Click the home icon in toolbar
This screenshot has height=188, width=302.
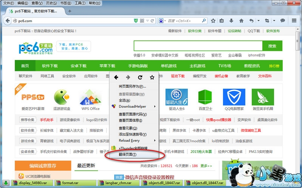tap(241, 21)
